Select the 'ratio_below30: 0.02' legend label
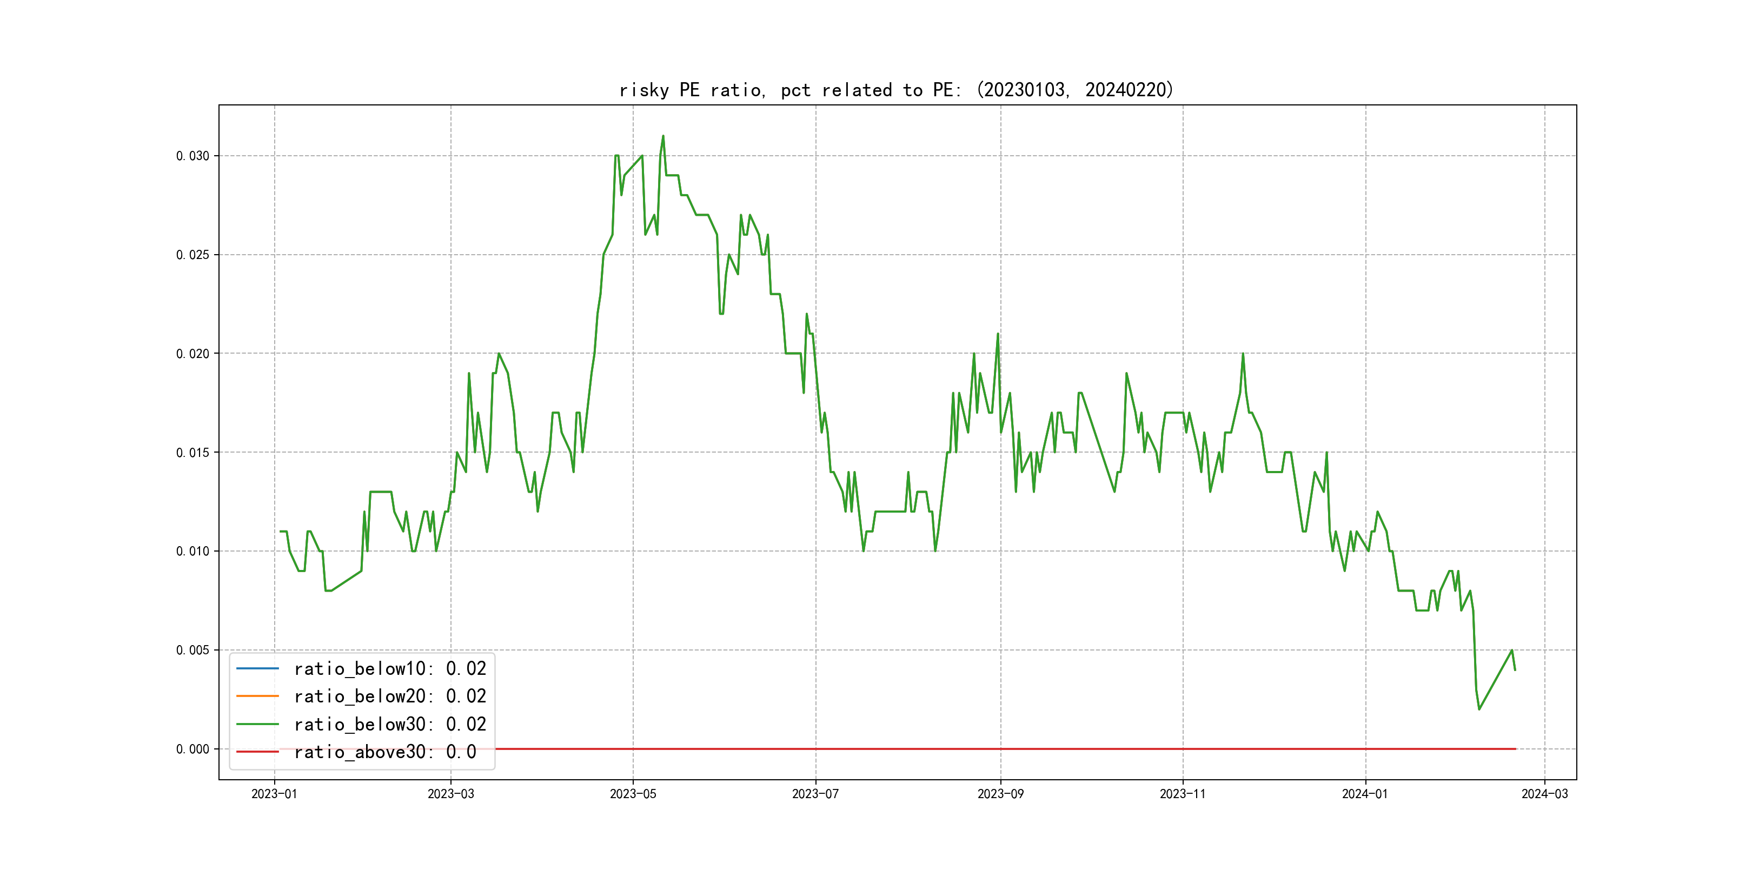Viewport: 1752px width, 876px height. (390, 724)
